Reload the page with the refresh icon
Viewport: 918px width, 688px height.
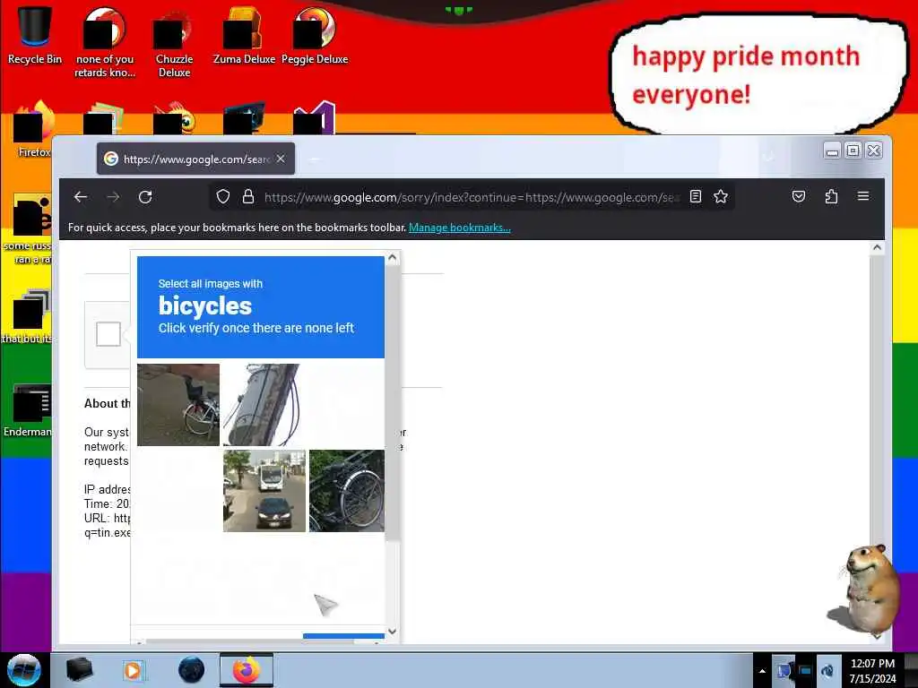pos(145,197)
